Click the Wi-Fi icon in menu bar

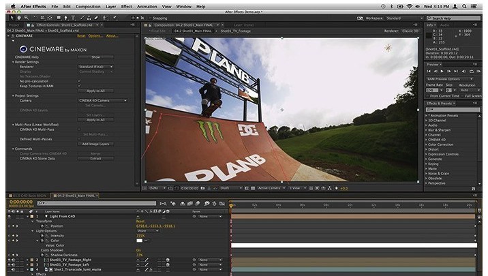click(x=410, y=6)
